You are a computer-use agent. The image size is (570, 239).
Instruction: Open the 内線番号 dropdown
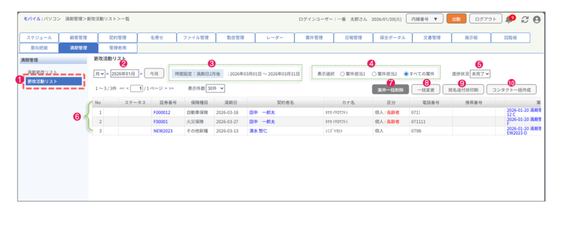point(424,19)
